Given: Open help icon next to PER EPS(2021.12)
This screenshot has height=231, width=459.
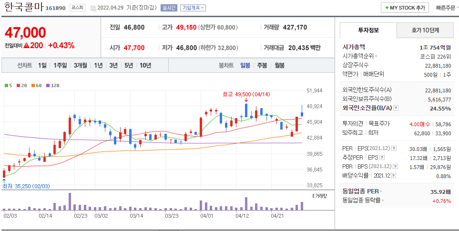Looking at the screenshot, I should 394,149.
